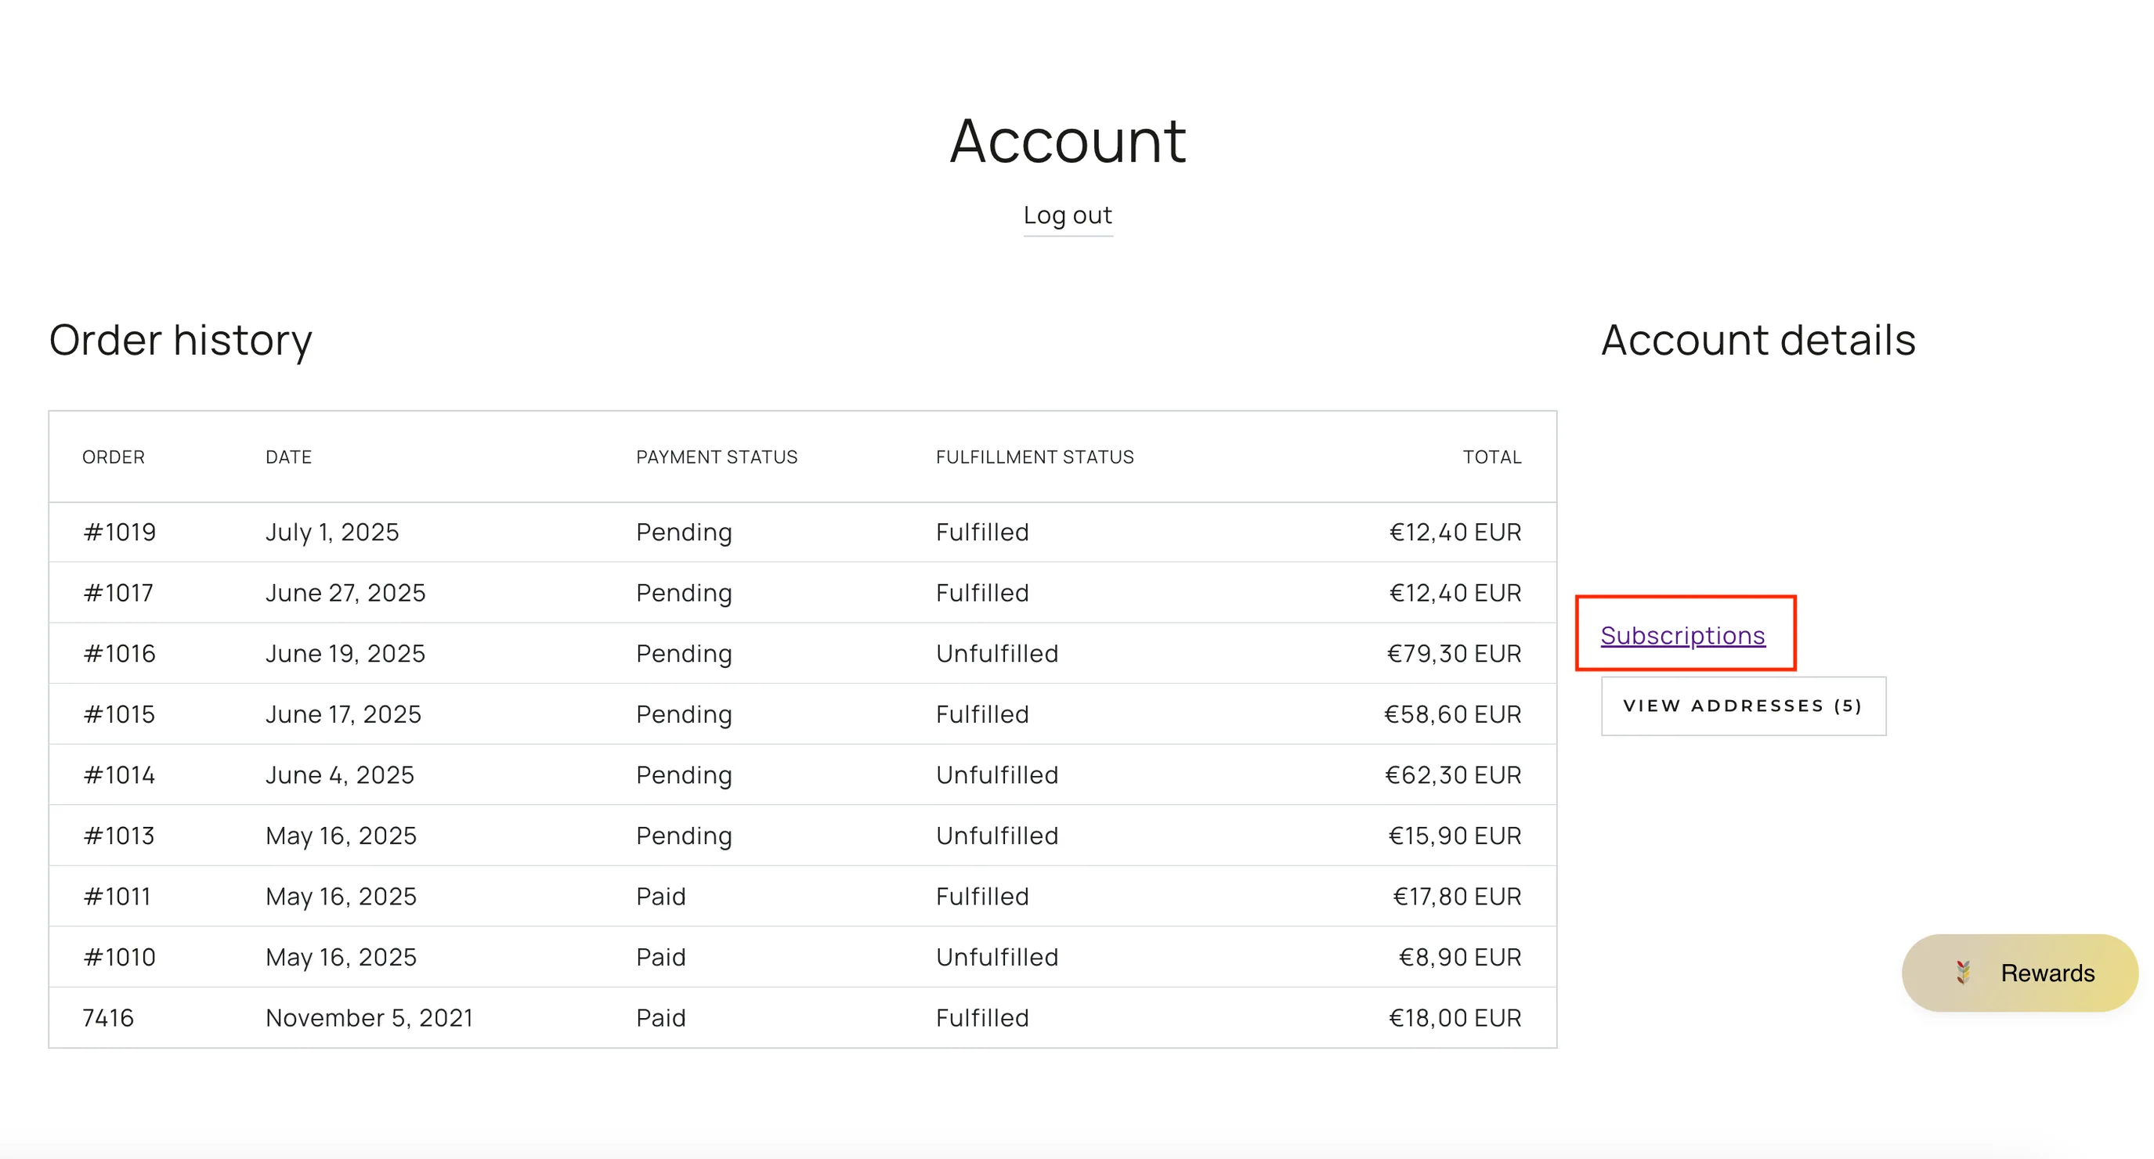2154x1159 pixels.
Task: Open order #1013
Action: (x=119, y=836)
